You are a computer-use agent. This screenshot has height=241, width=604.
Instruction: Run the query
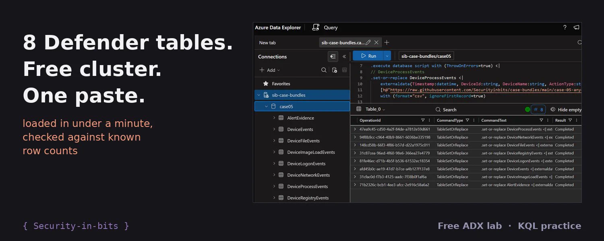[368, 56]
